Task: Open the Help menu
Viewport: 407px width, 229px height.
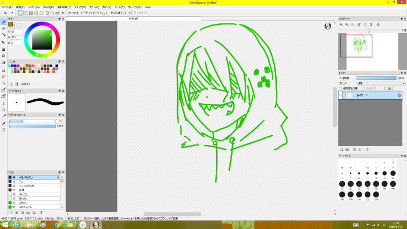Action: (x=148, y=7)
